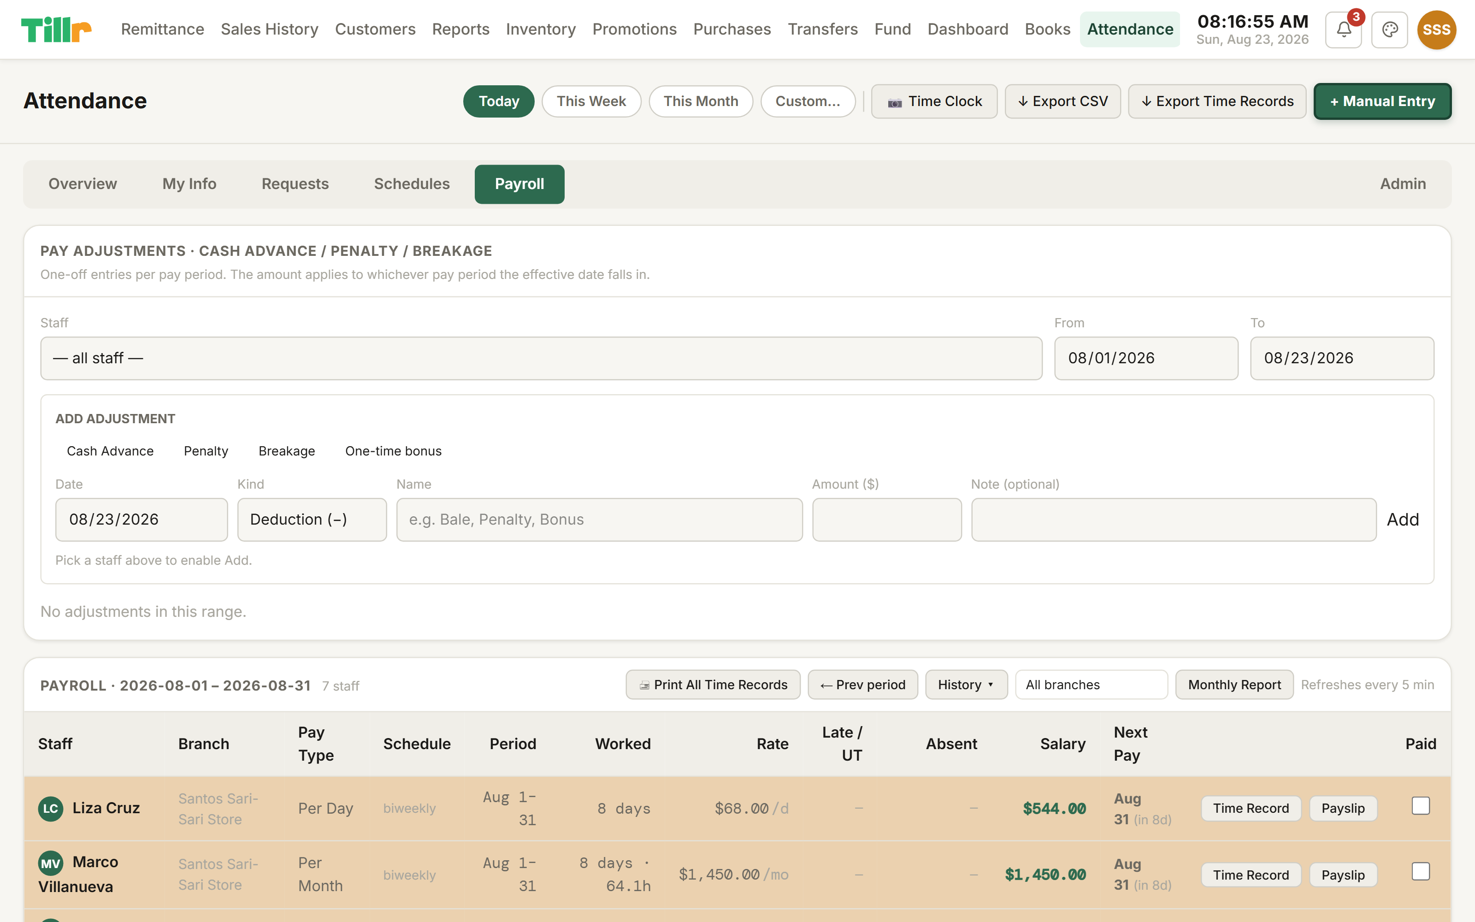Open the All branches filter
The image size is (1475, 922).
point(1091,685)
